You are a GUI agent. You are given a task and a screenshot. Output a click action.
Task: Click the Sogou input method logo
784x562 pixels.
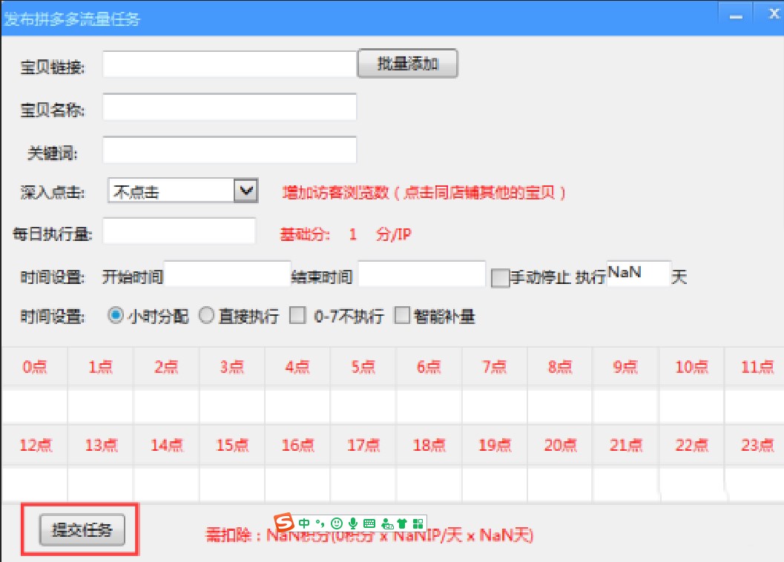pos(284,523)
